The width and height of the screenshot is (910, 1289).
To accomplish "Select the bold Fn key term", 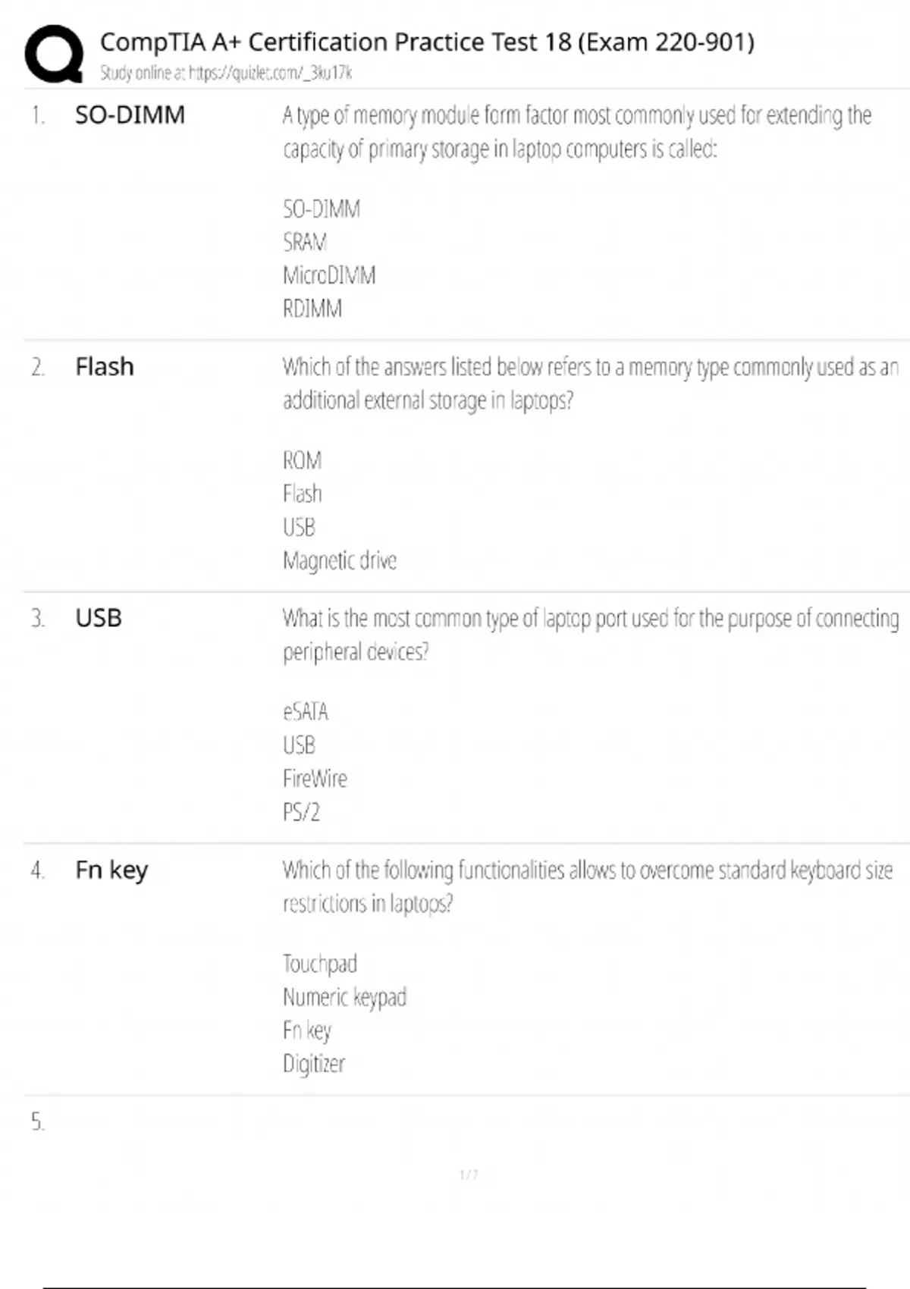I will point(111,870).
